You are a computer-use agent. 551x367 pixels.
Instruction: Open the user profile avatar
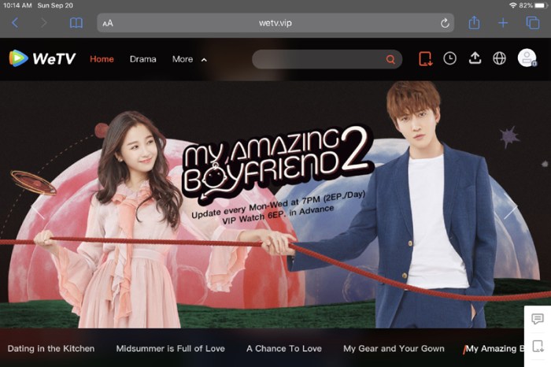click(527, 58)
